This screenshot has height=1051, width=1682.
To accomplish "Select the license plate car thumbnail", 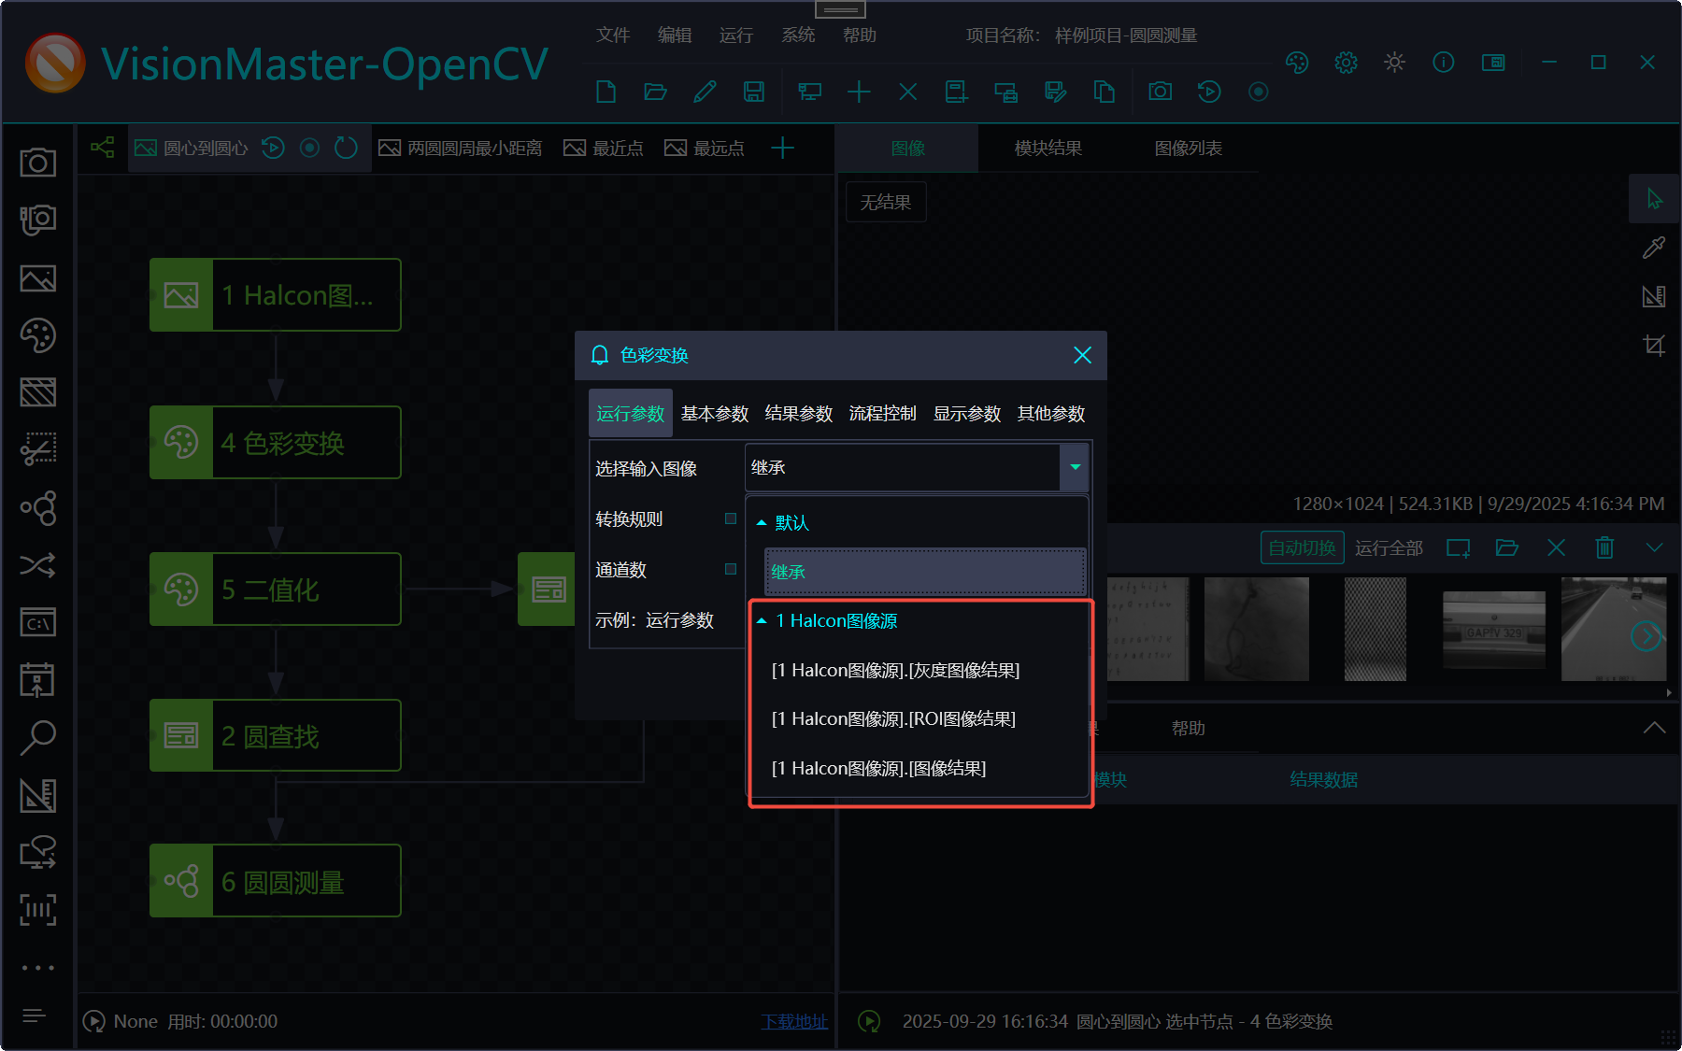I will (1494, 629).
